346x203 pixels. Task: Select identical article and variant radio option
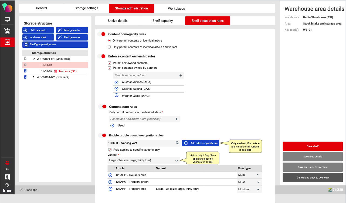coord(109,47)
